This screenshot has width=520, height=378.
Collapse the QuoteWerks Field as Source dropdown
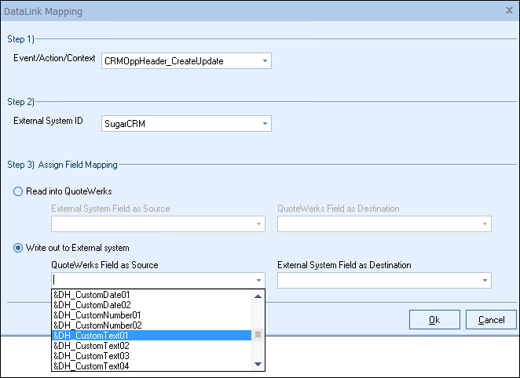coord(258,280)
